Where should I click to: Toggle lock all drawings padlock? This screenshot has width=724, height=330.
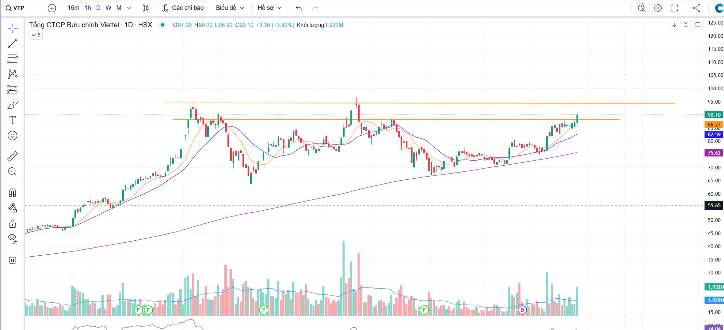click(13, 224)
